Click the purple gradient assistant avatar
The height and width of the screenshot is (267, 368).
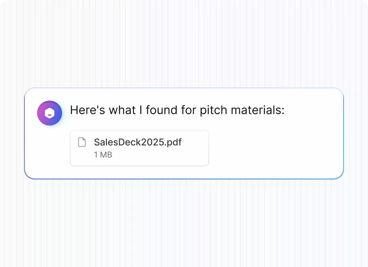50,113
